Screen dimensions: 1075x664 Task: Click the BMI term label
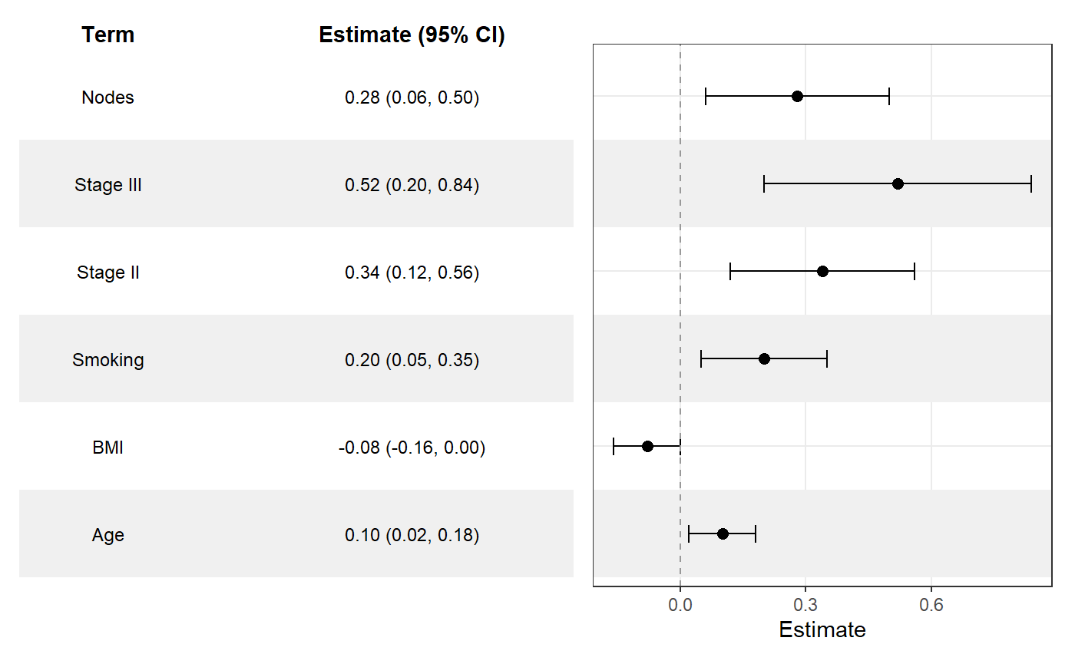(108, 448)
